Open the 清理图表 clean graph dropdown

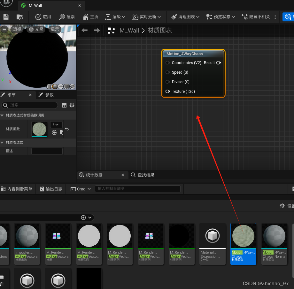[185, 17]
